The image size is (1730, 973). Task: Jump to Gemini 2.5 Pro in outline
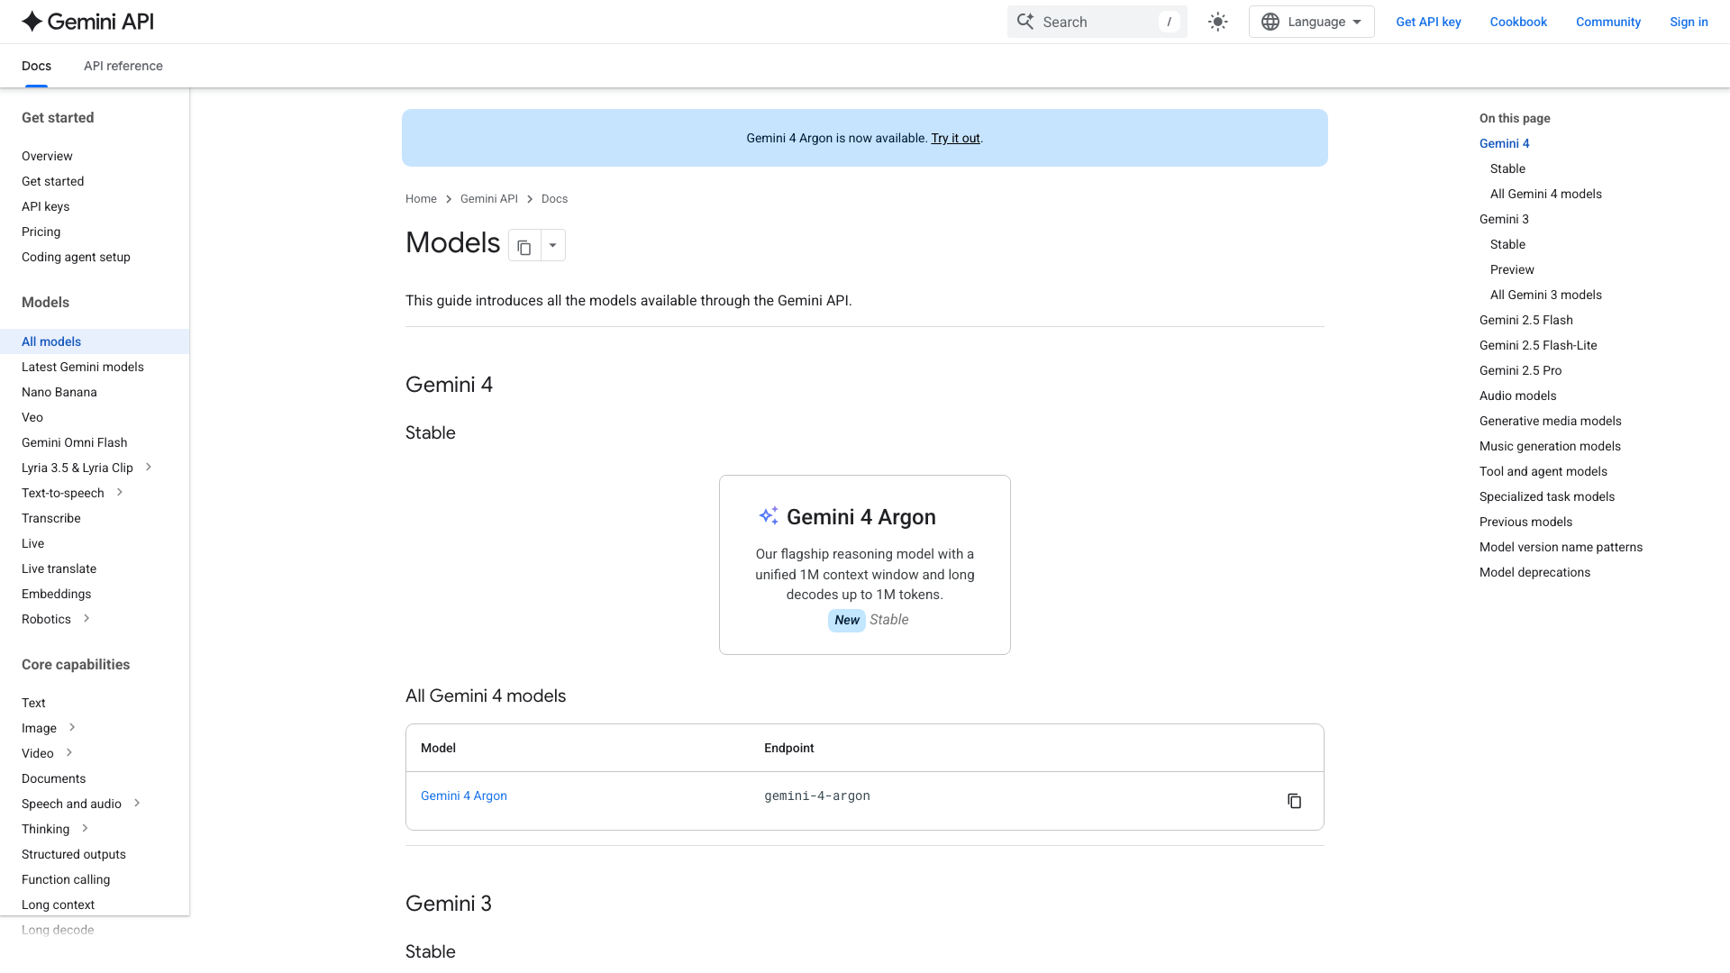pos(1521,370)
